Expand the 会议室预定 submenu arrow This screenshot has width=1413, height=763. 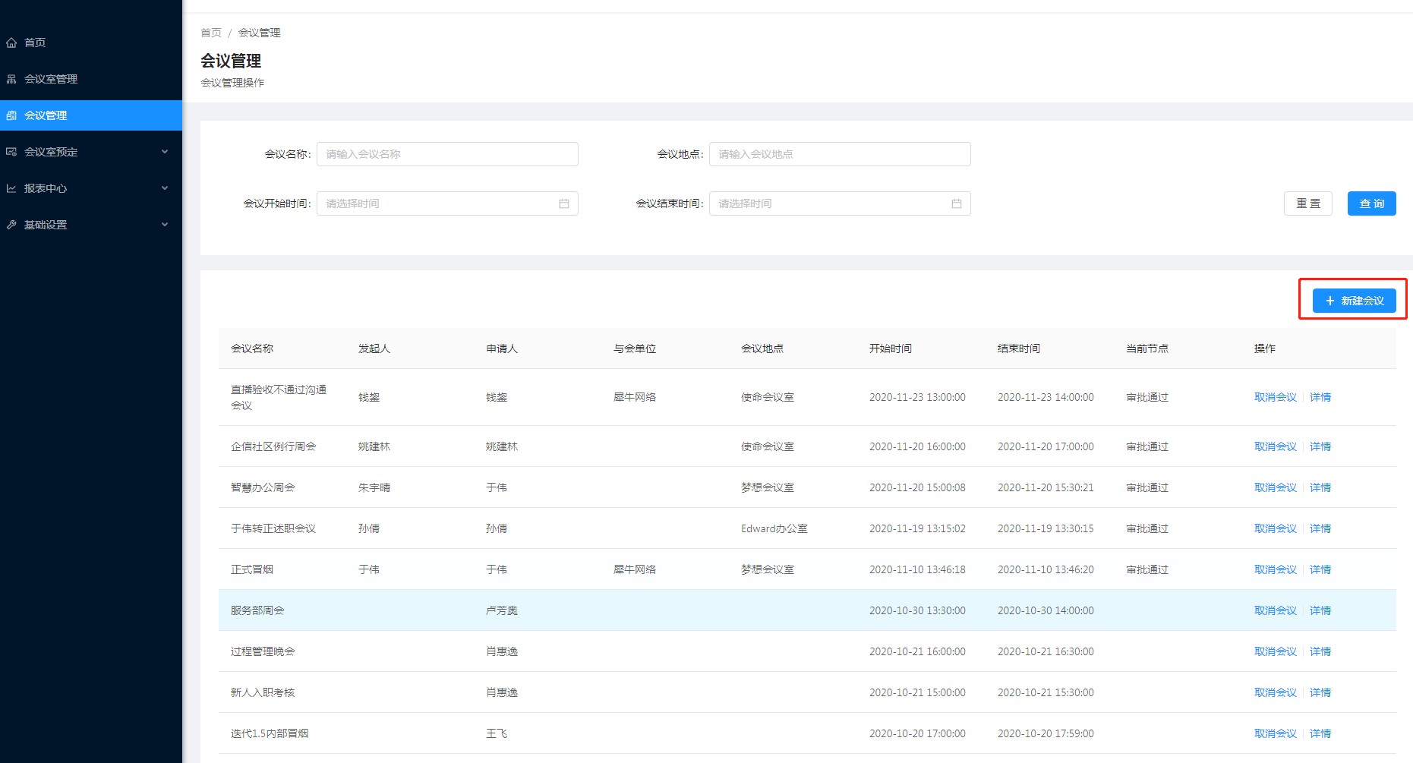pyautogui.click(x=165, y=152)
